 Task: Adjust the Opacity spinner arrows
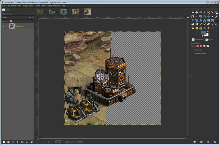pos(33,18)
